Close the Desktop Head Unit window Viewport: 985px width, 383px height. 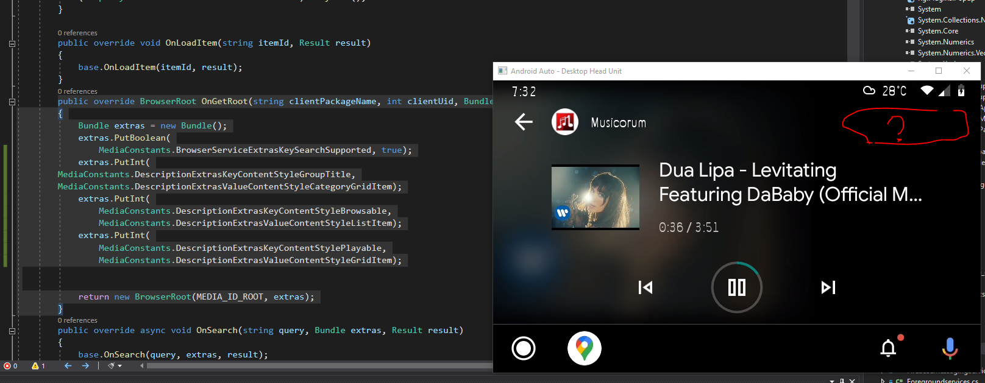[x=966, y=71]
